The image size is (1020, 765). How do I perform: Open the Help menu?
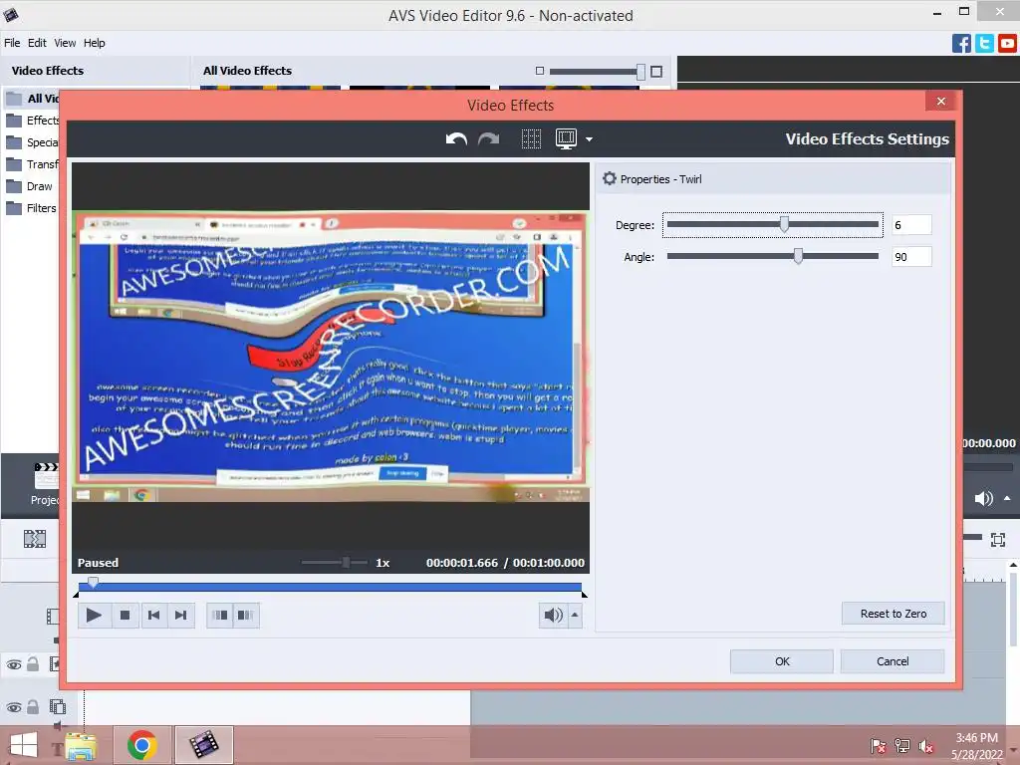[95, 43]
